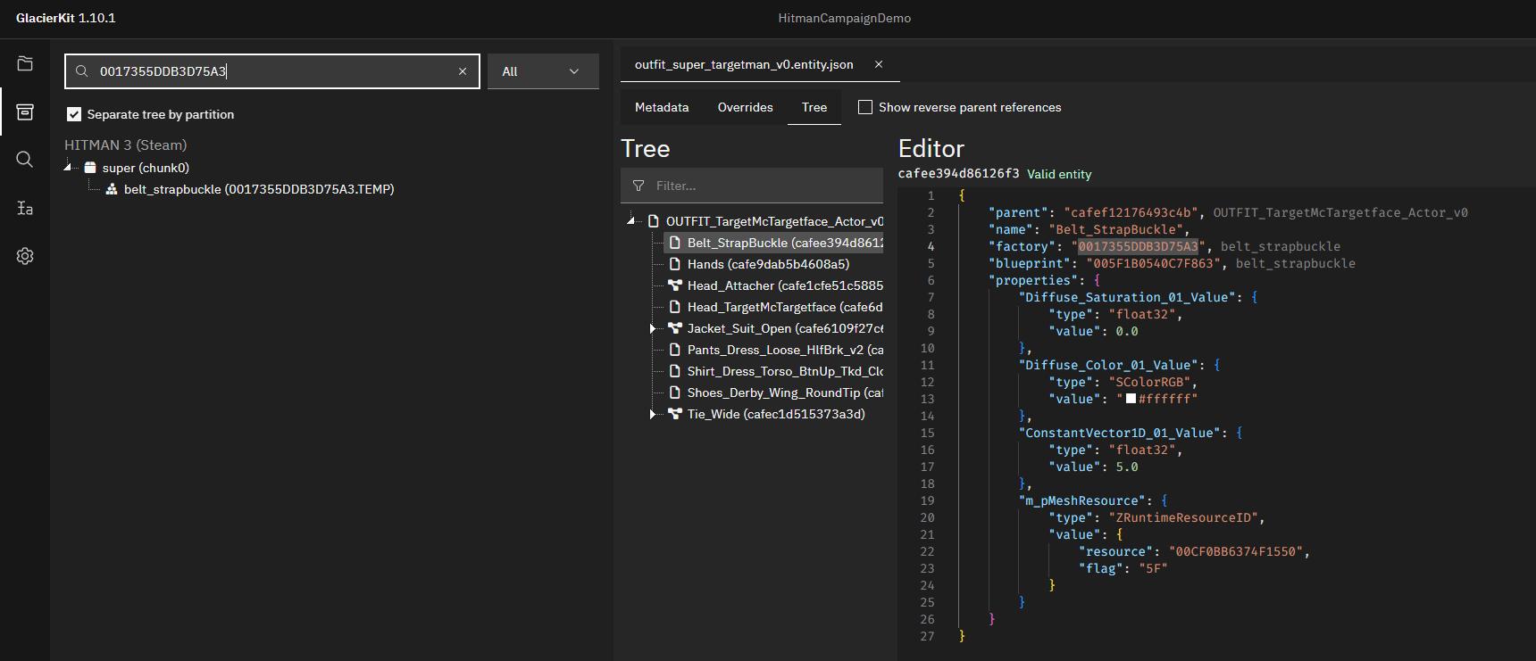Click the entity icon beside belt_strapbuckle
The image size is (1536, 661).
[x=112, y=189]
